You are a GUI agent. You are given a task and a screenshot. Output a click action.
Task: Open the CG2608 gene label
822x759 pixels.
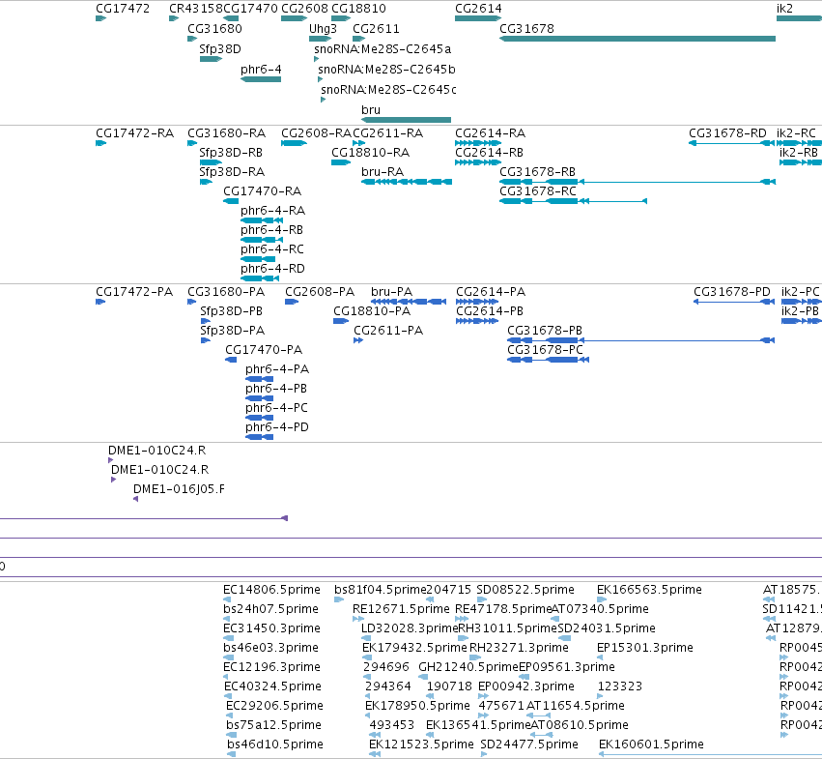point(304,9)
